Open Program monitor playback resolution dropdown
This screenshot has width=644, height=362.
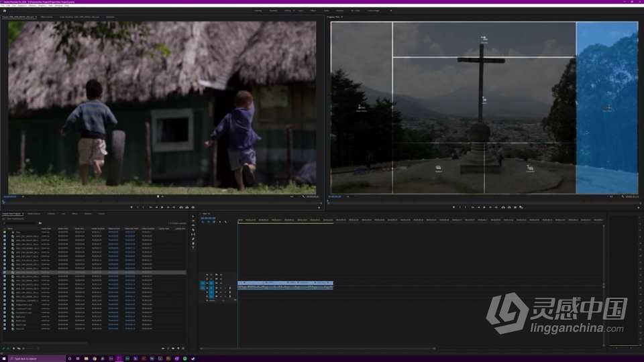[x=610, y=196]
